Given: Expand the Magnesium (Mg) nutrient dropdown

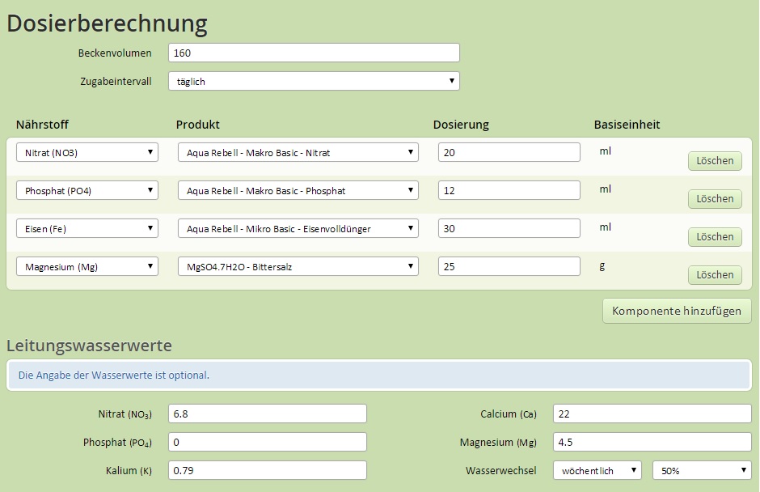Looking at the screenshot, I should [x=87, y=266].
